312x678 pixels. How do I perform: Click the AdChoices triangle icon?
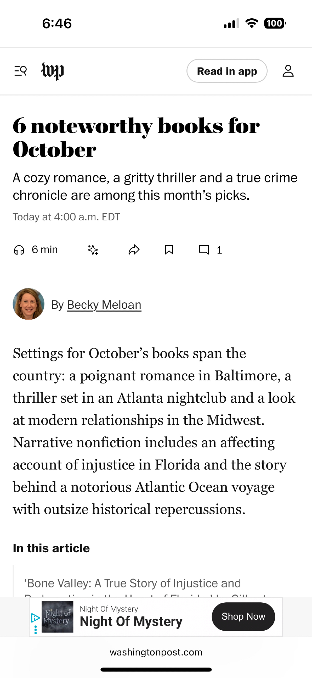click(x=35, y=618)
